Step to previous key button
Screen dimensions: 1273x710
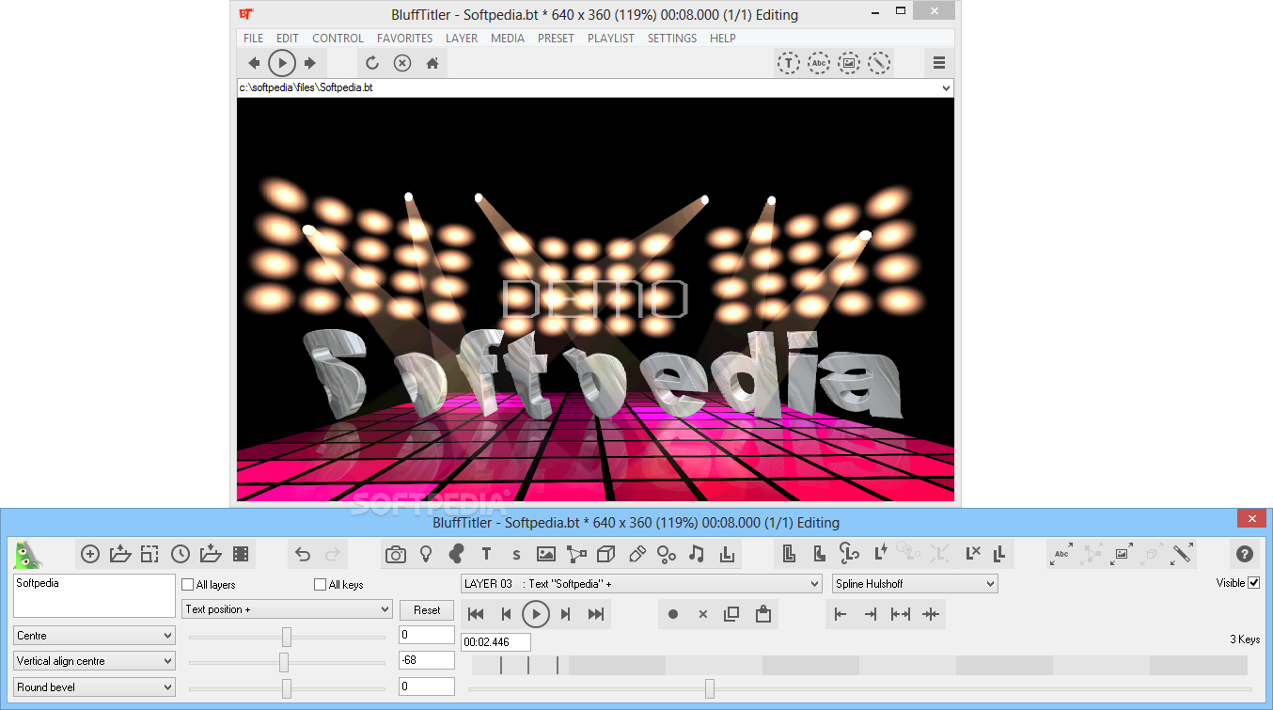pyautogui.click(x=506, y=614)
